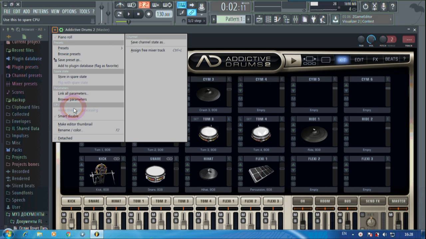Mute the KICK mixer channel
Viewport: 426px width, 239px height.
coord(64,215)
